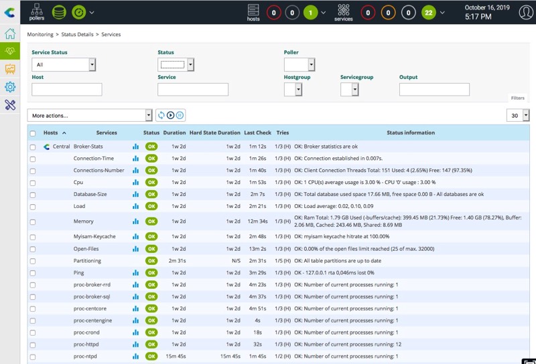
Task: Open the Service Status dropdown showing All
Action: 64,64
